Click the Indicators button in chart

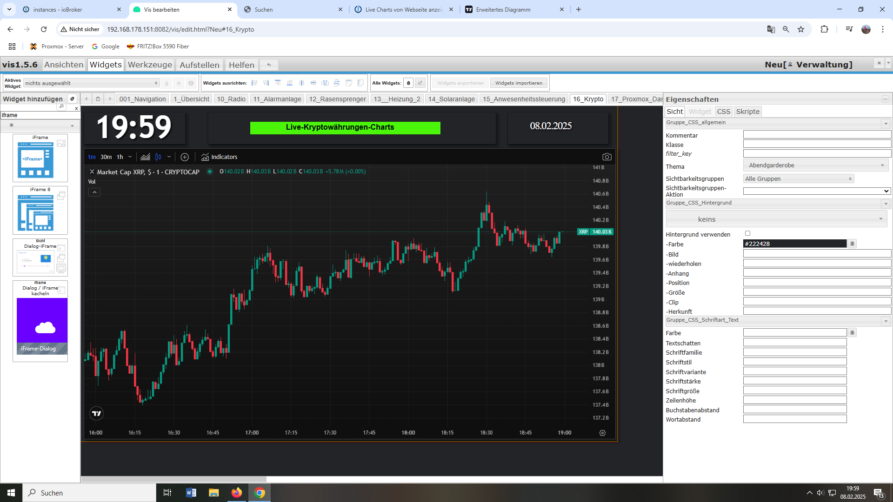219,157
